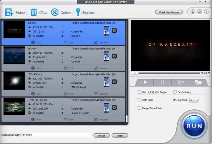Change video track selector for big.mkv
The image size is (212, 144).
click(x=62, y=27)
